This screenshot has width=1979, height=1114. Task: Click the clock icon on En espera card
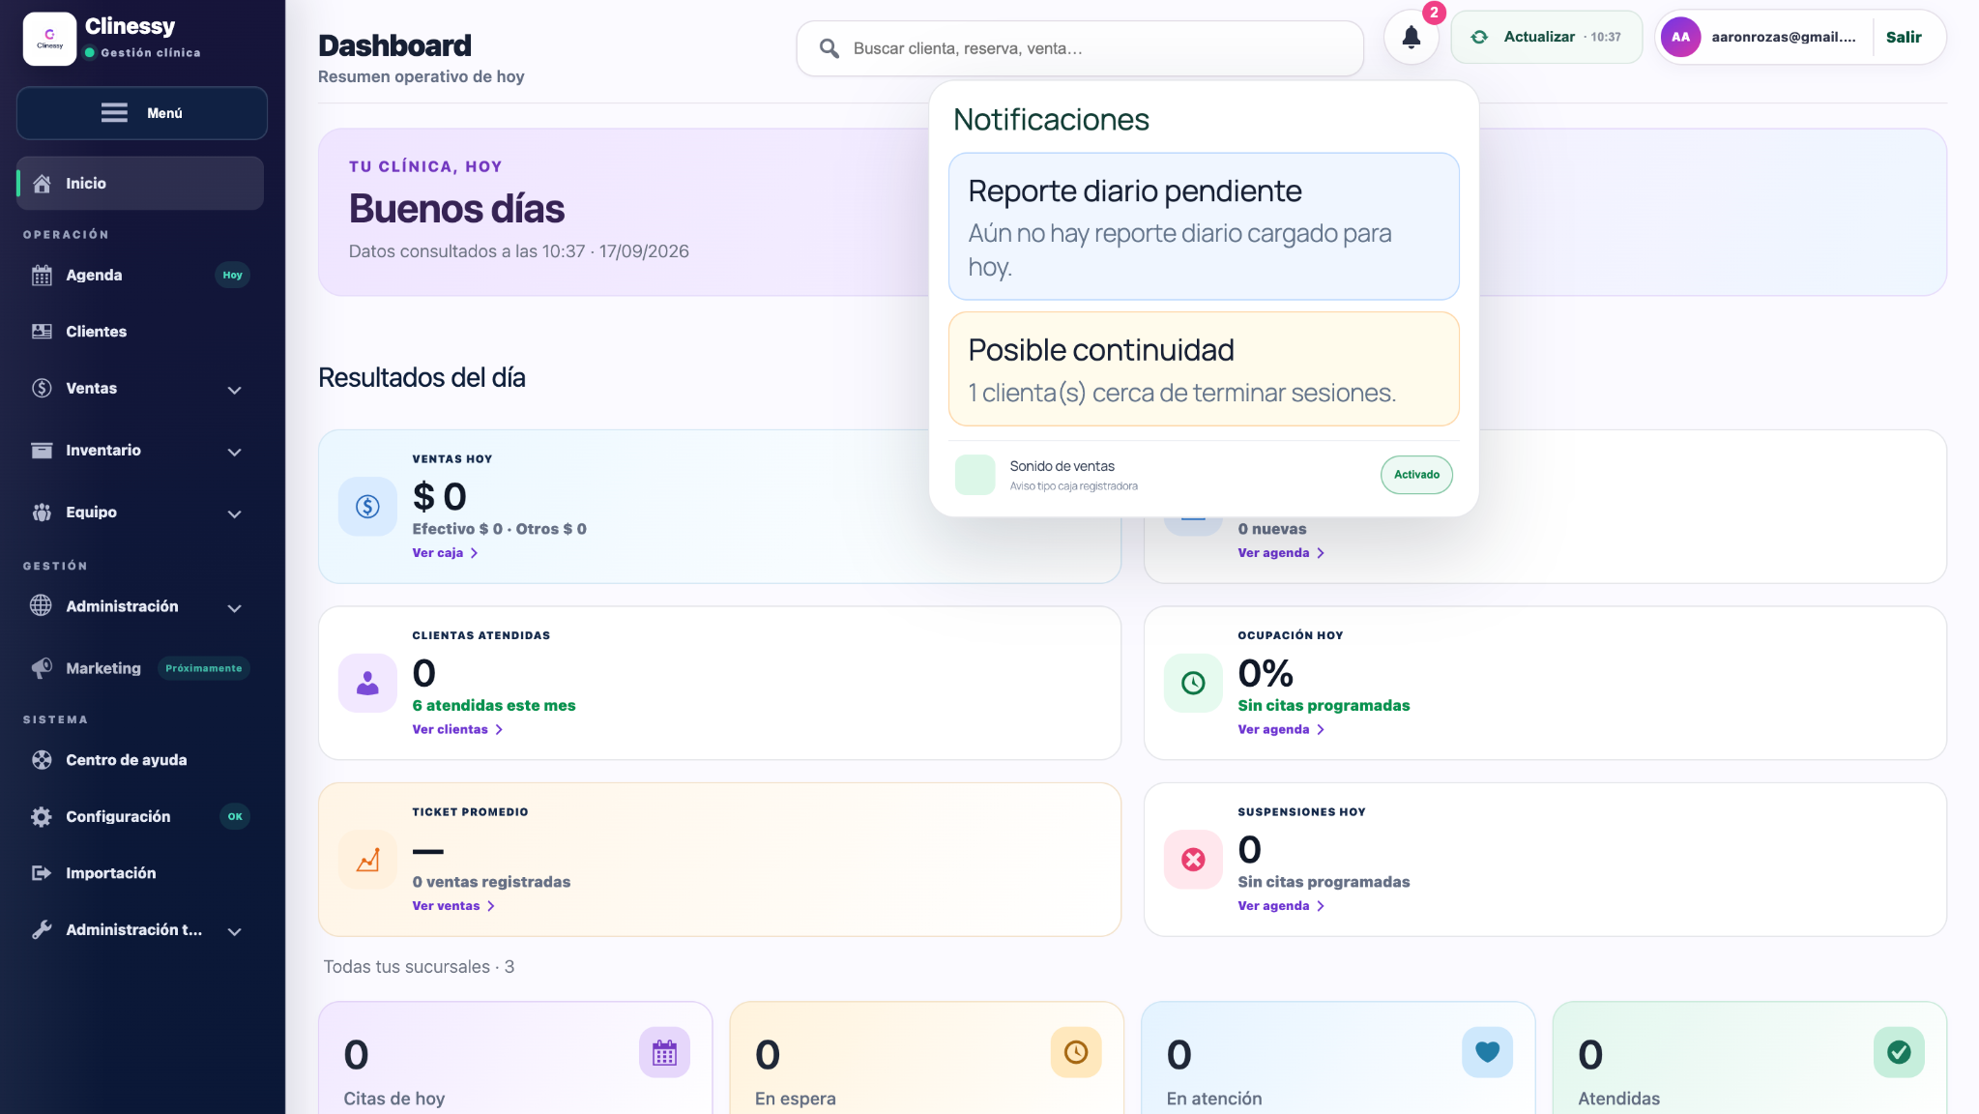(1076, 1052)
